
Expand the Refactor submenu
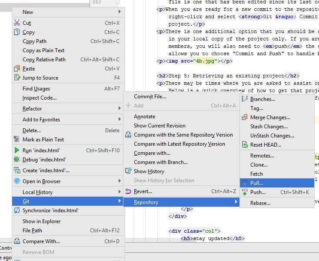[x=120, y=109]
